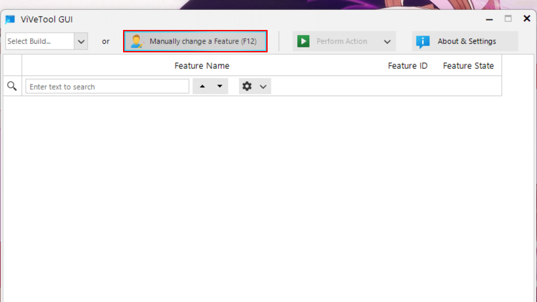Open the search options gear dropdown

pyautogui.click(x=255, y=86)
